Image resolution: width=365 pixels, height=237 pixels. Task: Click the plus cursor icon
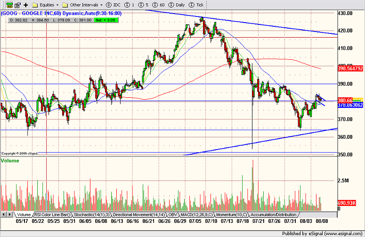tap(26, 5)
